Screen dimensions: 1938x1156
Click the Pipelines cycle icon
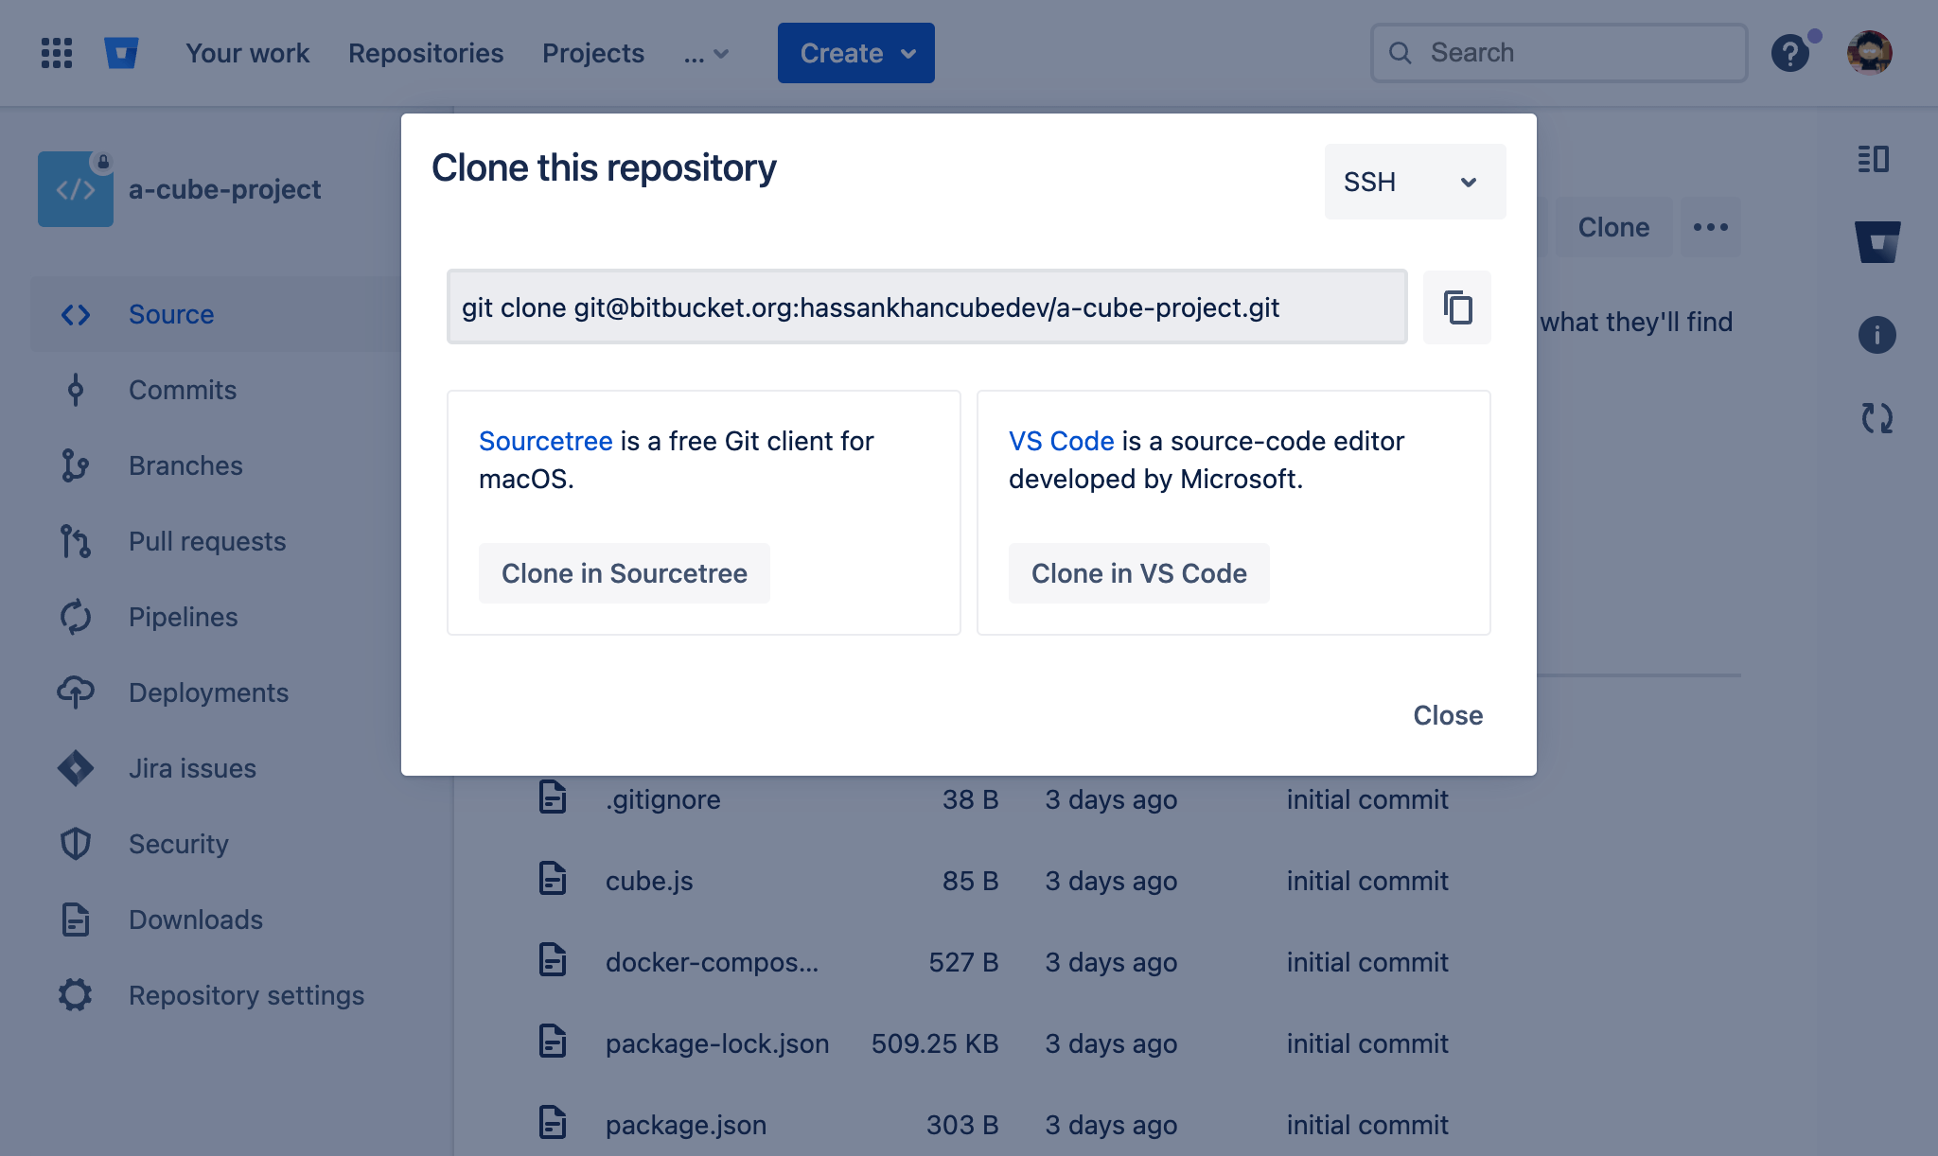[x=76, y=617]
